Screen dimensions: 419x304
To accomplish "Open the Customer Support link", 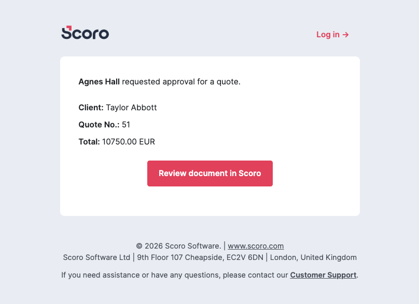I will [323, 275].
